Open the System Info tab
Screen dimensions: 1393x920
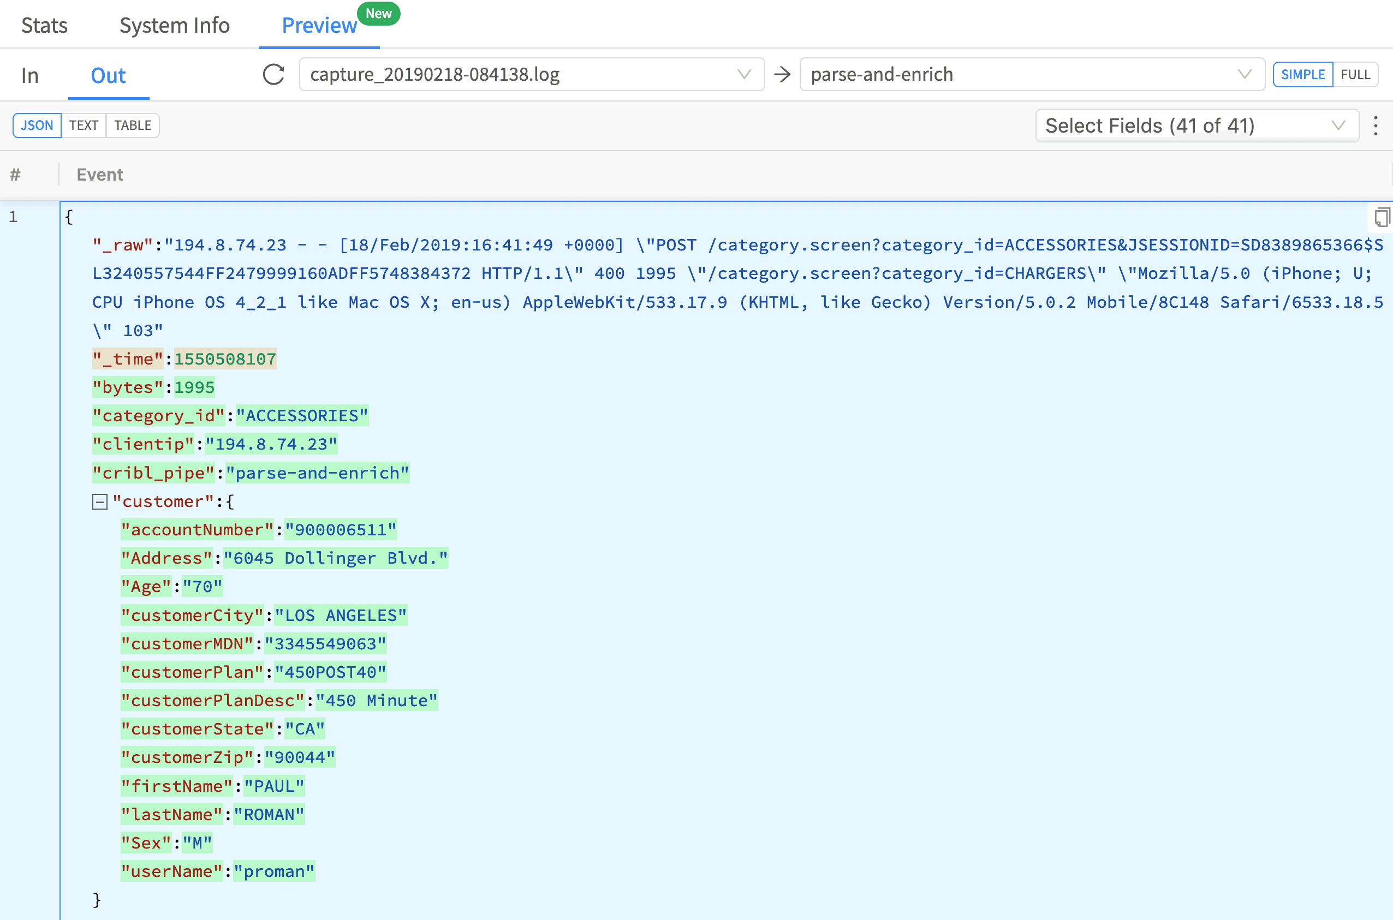pyautogui.click(x=174, y=25)
